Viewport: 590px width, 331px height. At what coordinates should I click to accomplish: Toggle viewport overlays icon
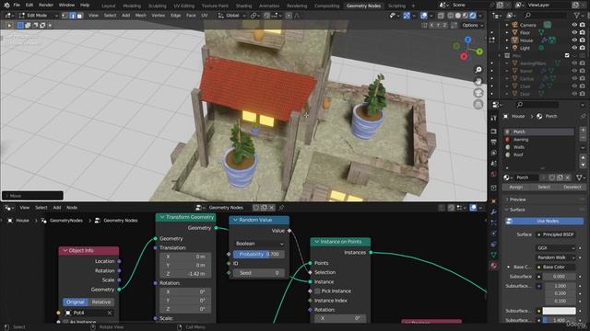tap(424, 16)
